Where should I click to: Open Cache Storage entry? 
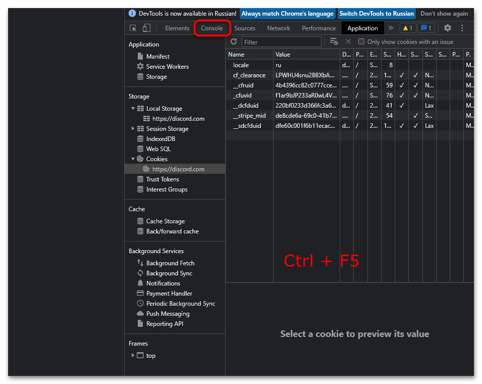click(161, 221)
